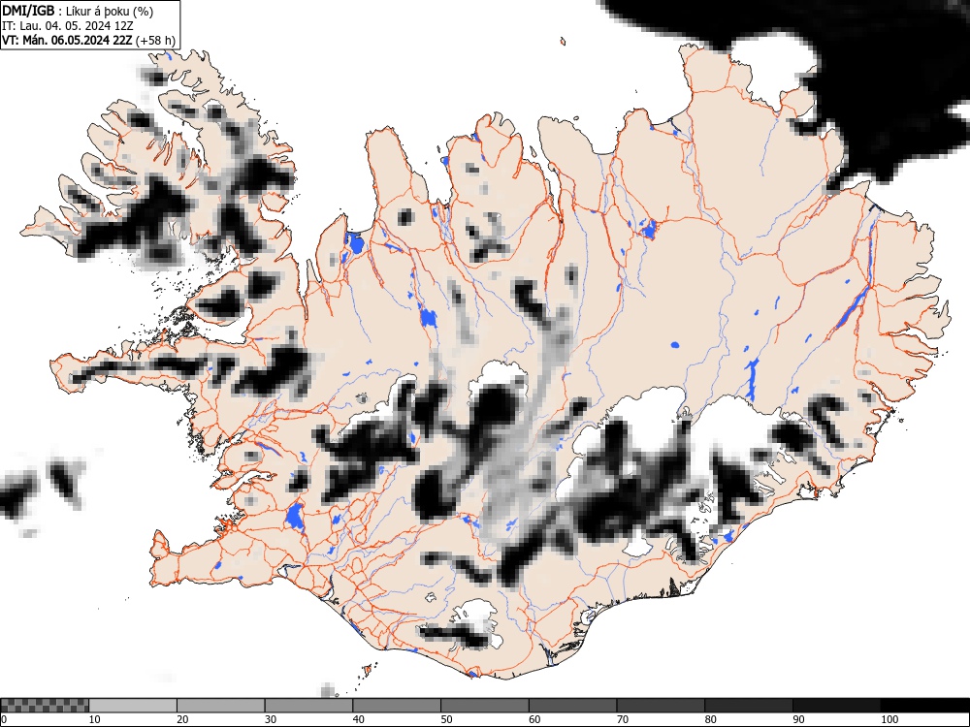Screen dimensions: 970x727
Task: Select the checkered 0–10 legend swatch
Action: 45,706
